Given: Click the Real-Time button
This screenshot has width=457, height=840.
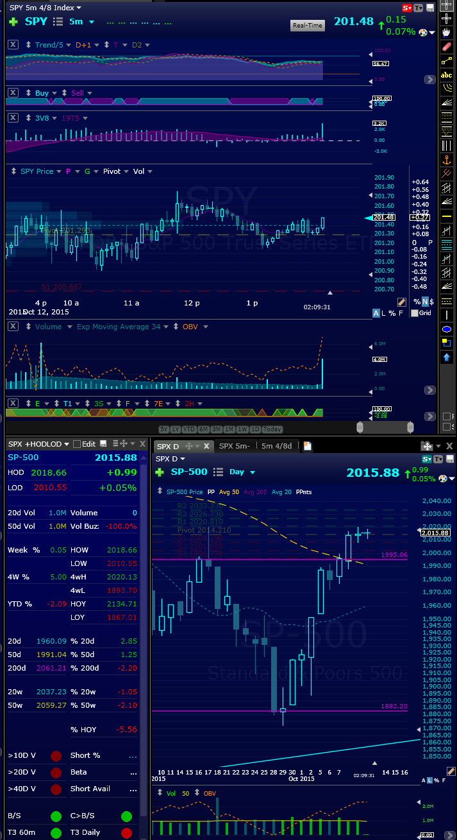Looking at the screenshot, I should point(308,26).
